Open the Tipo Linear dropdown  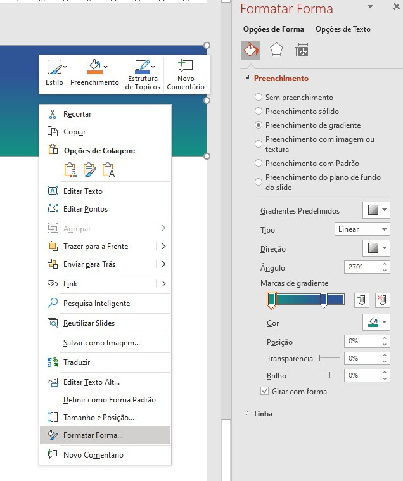(362, 229)
